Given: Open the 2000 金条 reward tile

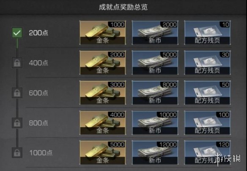Looking at the screenshot, I should pyautogui.click(x=103, y=63).
